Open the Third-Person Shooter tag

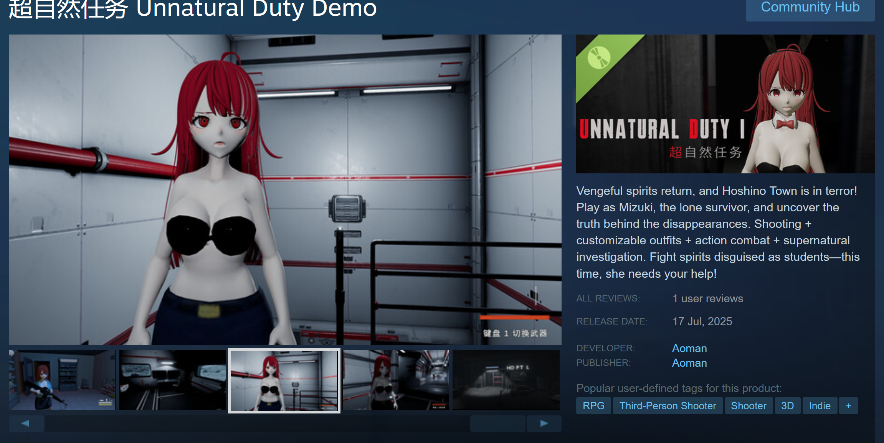tap(668, 406)
